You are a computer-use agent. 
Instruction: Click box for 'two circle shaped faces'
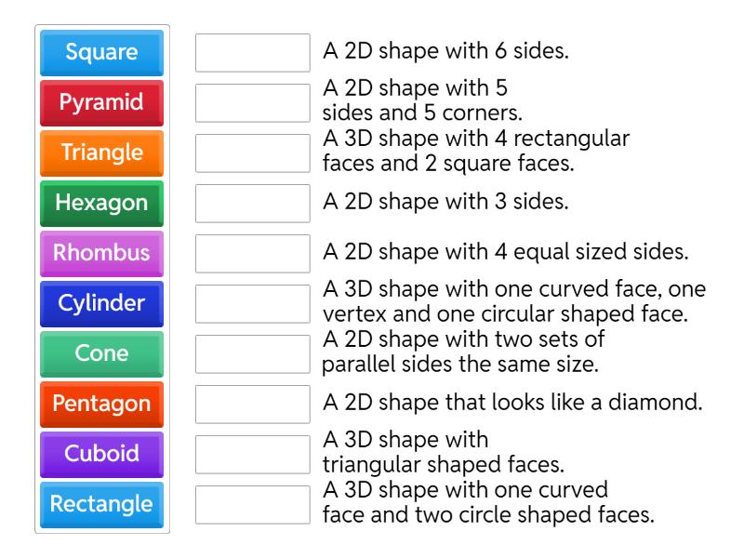pyautogui.click(x=253, y=504)
